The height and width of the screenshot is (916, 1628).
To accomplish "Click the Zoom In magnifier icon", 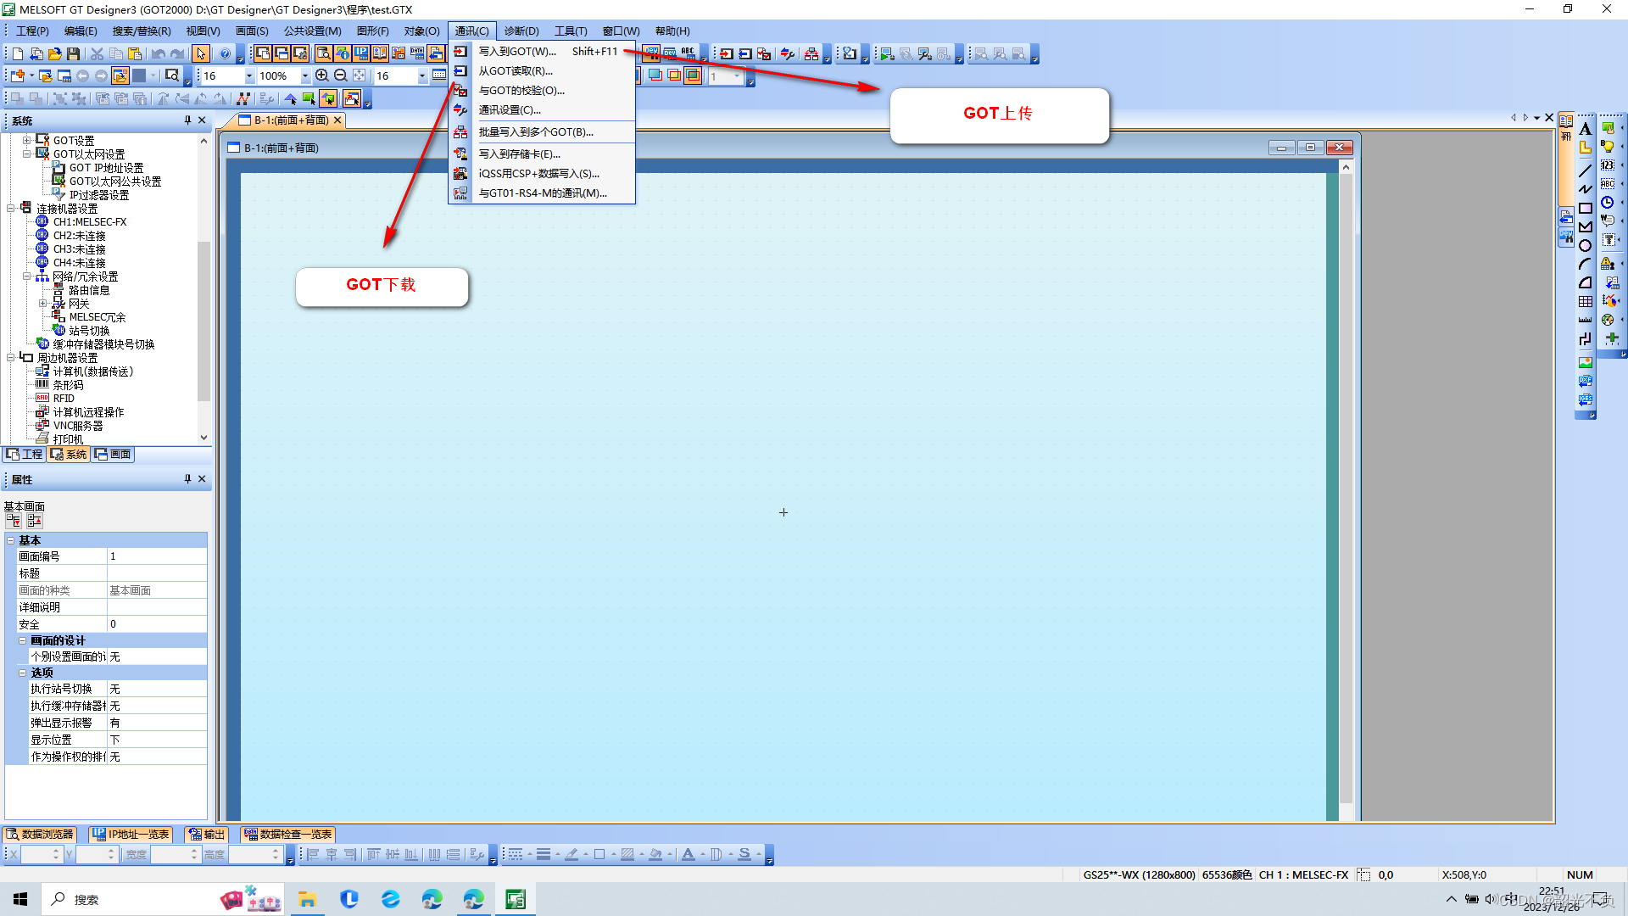I will tap(321, 75).
